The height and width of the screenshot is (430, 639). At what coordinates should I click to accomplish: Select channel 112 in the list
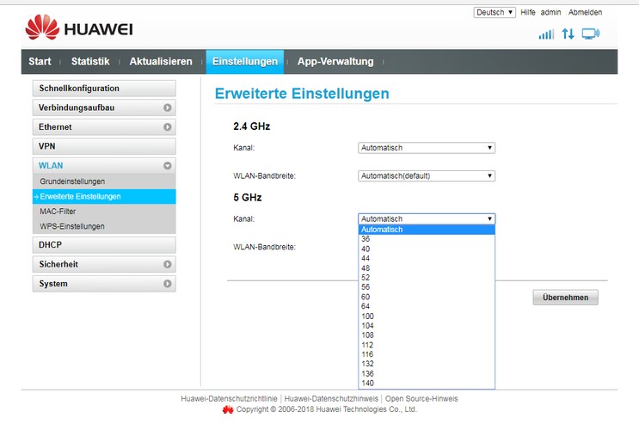tap(427, 345)
